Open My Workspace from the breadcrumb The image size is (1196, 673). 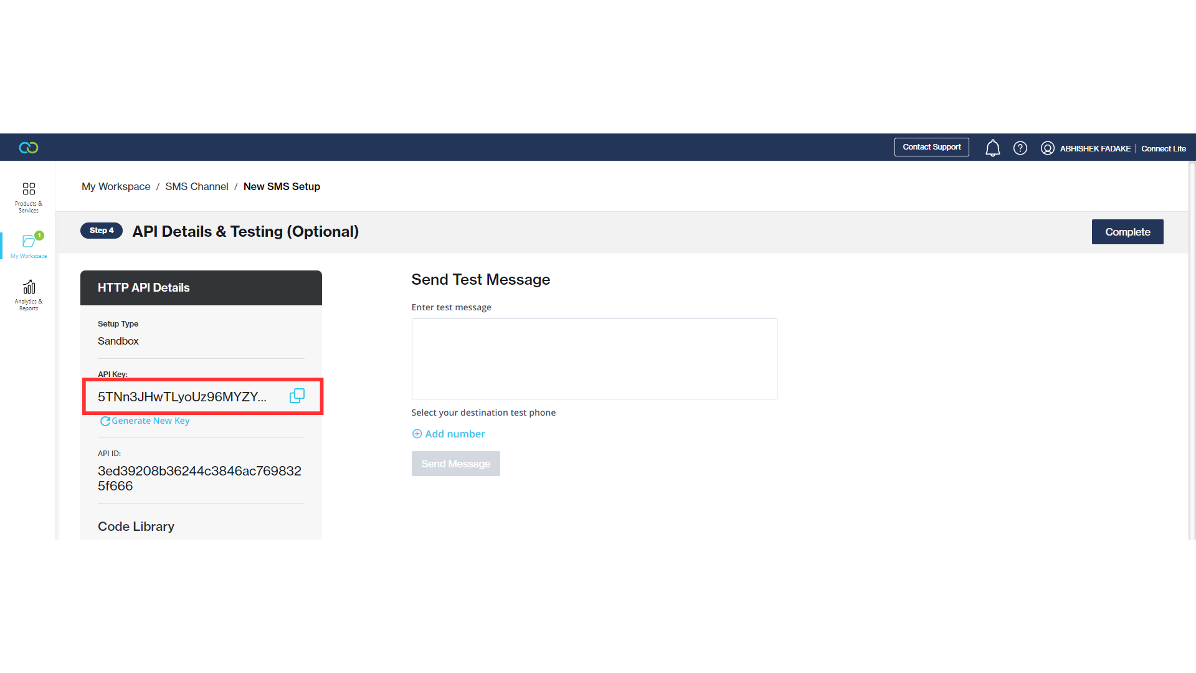coord(116,186)
